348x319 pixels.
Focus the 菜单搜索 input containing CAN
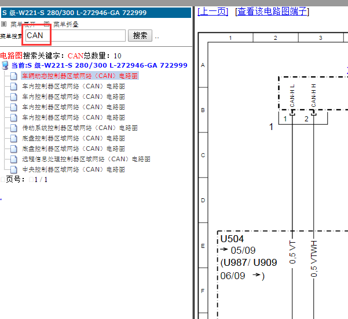click(x=75, y=35)
